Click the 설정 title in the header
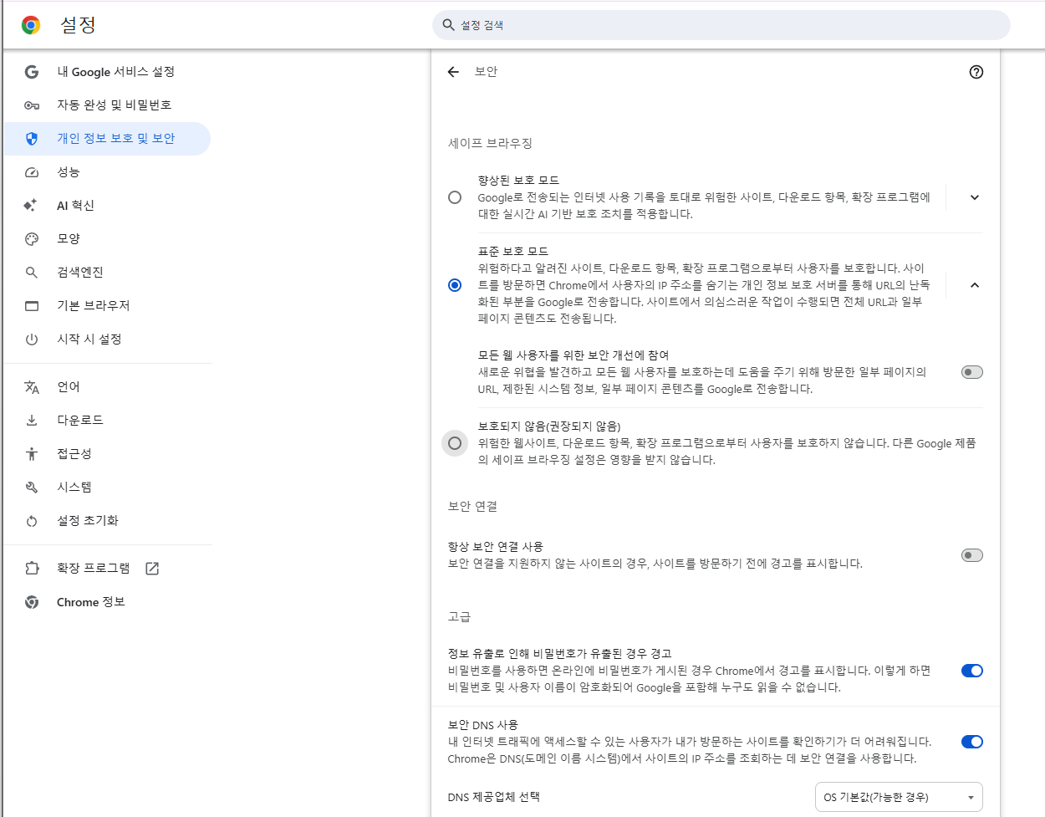 coord(78,25)
